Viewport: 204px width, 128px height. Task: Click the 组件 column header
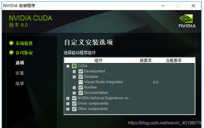click(x=99, y=60)
